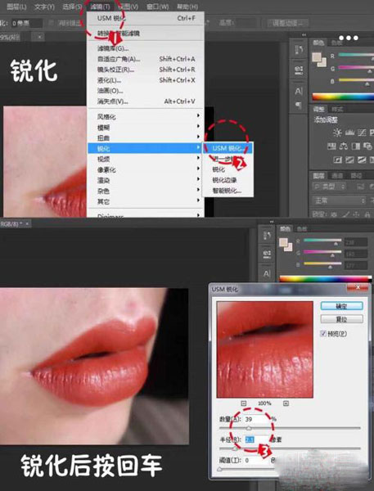374x491 pixels.
Task: Toggle lock position (move icon)
Action: [x=356, y=214]
